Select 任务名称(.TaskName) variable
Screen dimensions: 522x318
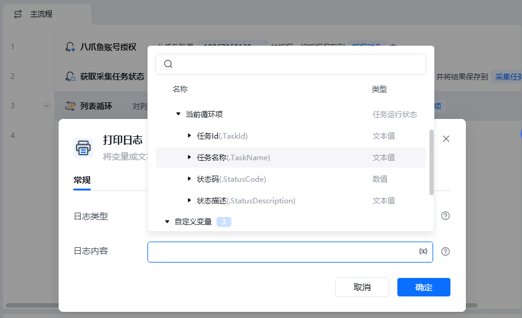(x=233, y=158)
